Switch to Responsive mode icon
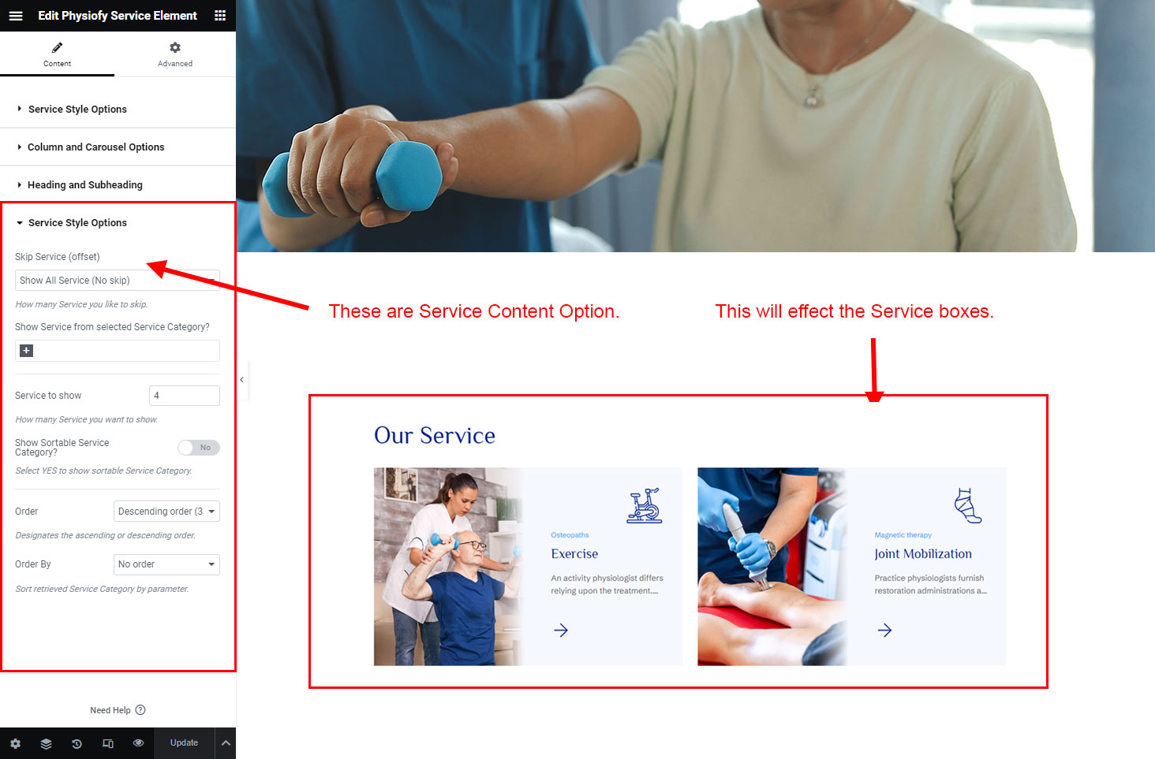Image resolution: width=1155 pixels, height=759 pixels. click(108, 743)
